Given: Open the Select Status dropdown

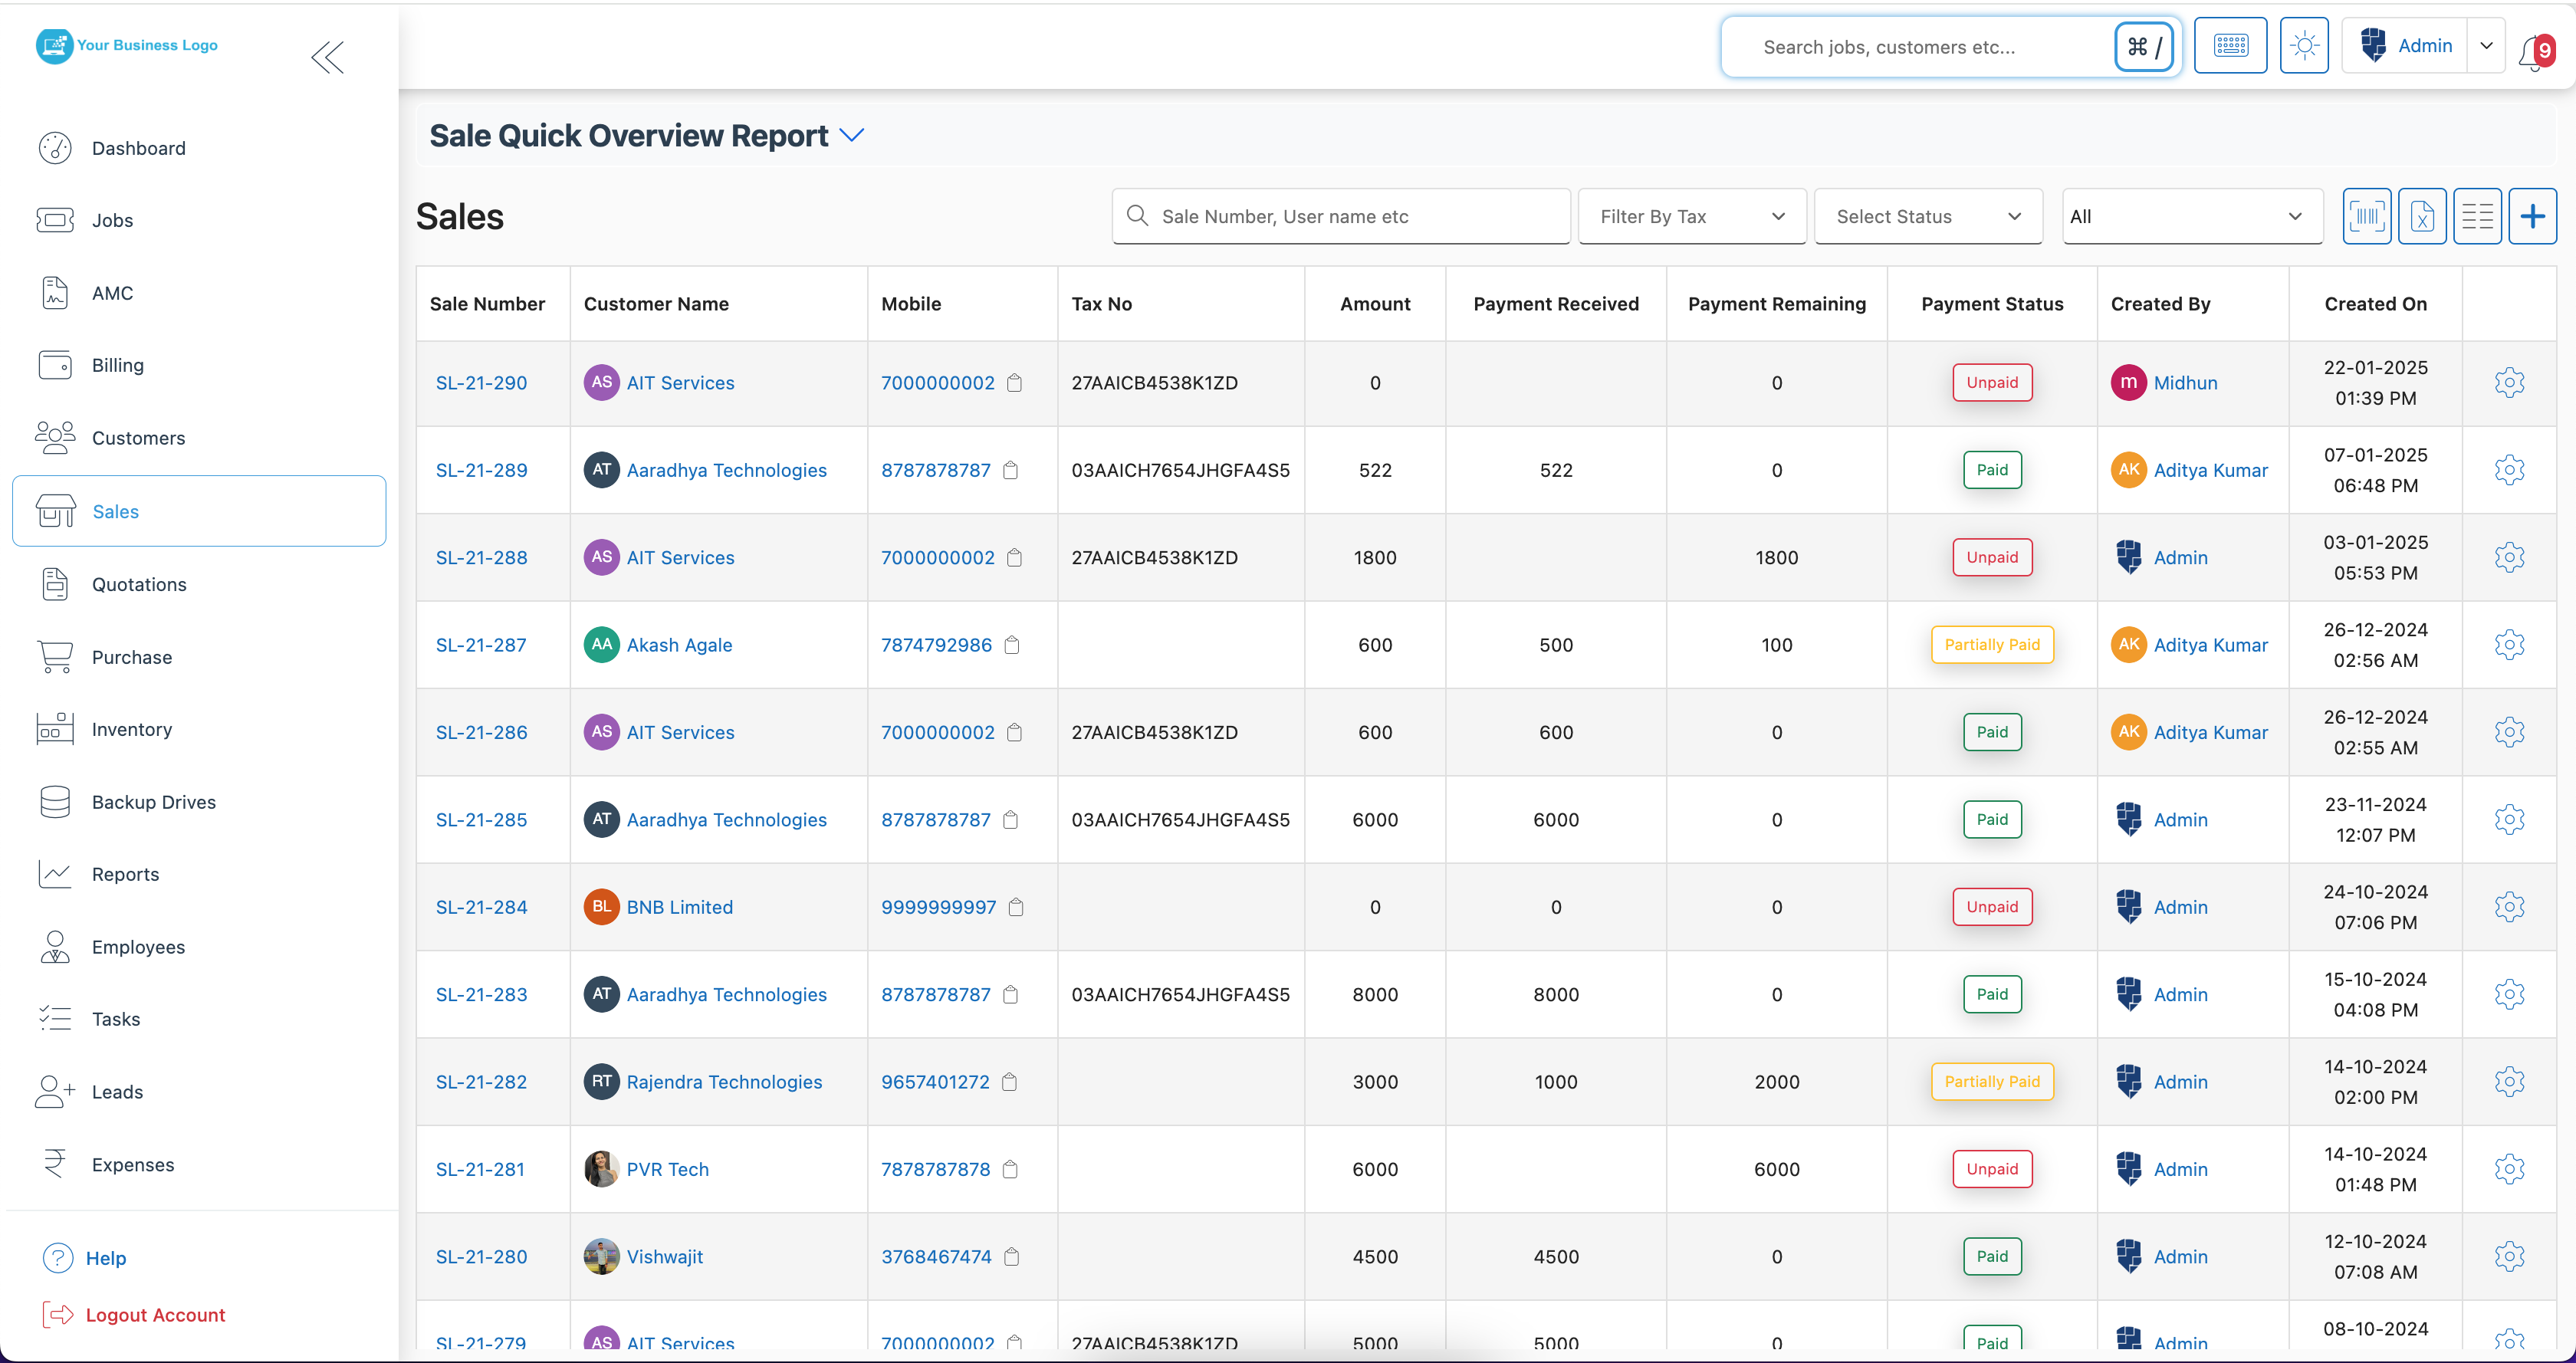Looking at the screenshot, I should (x=1927, y=216).
